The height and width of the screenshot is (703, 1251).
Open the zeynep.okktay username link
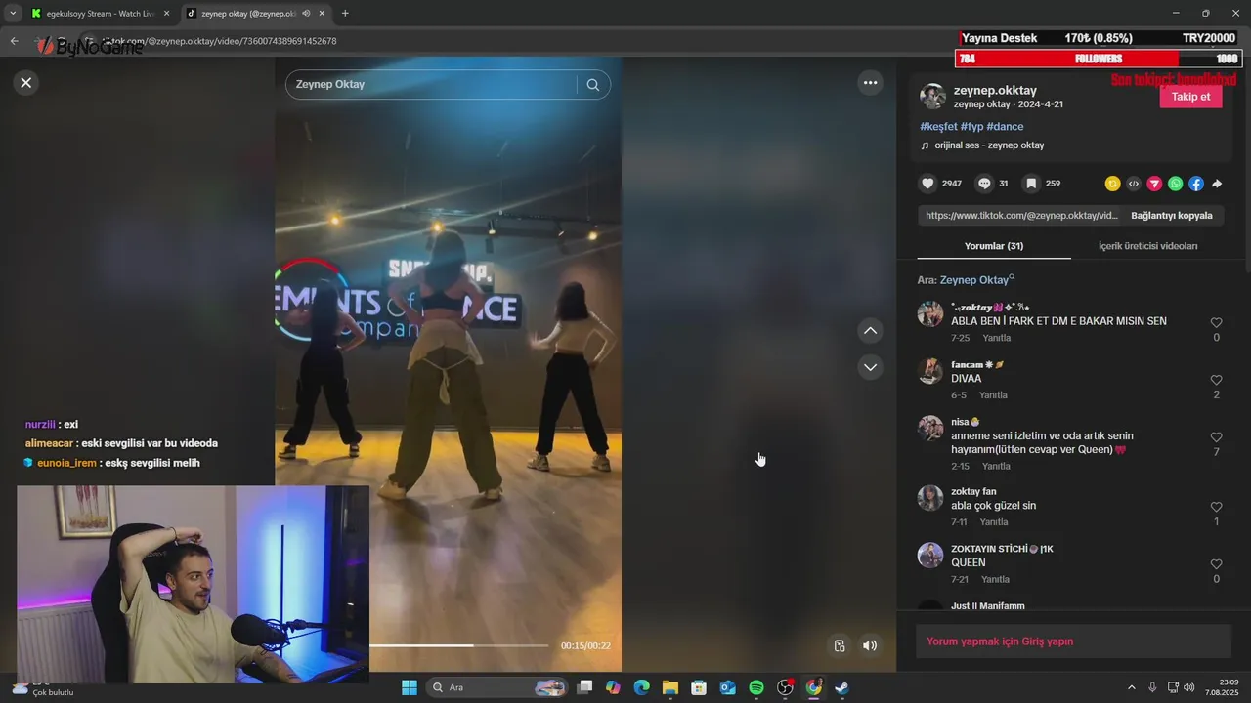pos(995,90)
